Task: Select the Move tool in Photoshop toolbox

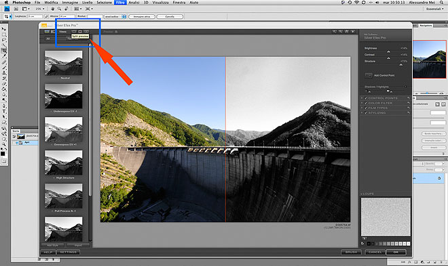Action: pyautogui.click(x=3, y=29)
